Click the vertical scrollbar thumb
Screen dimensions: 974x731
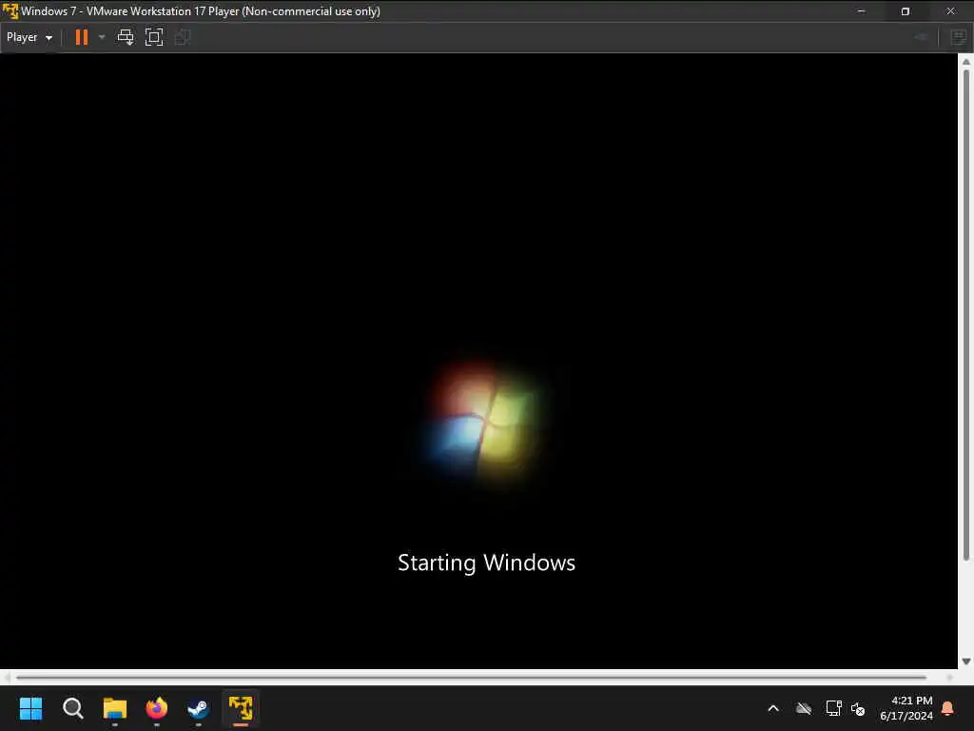point(966,314)
